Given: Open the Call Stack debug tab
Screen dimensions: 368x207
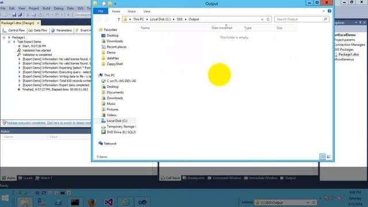Looking at the screenshot, I should click(x=170, y=178).
